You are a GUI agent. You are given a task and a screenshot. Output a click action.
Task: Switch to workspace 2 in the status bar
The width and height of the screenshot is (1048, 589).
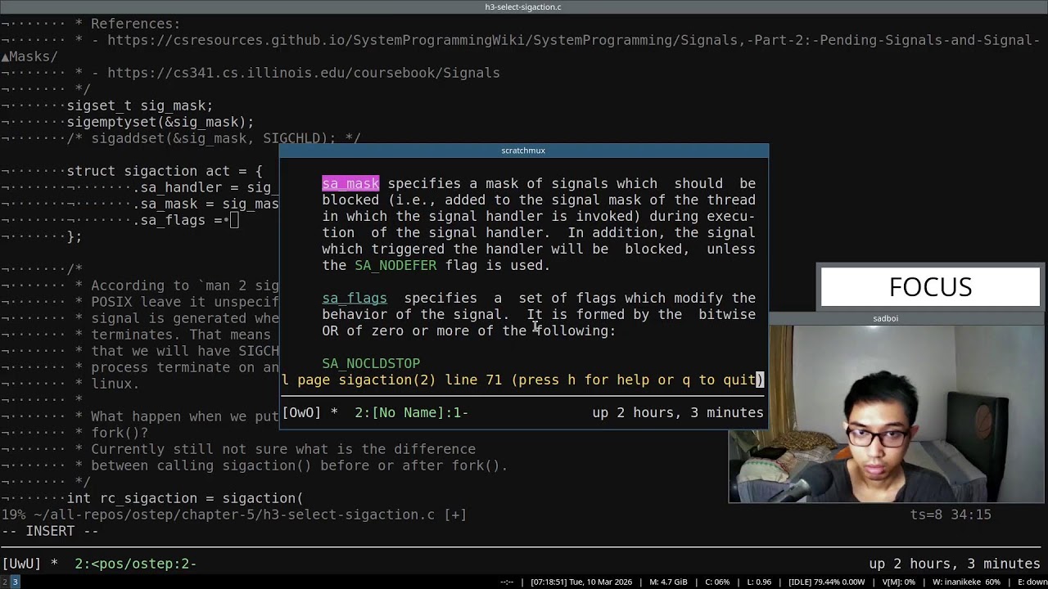(4, 582)
